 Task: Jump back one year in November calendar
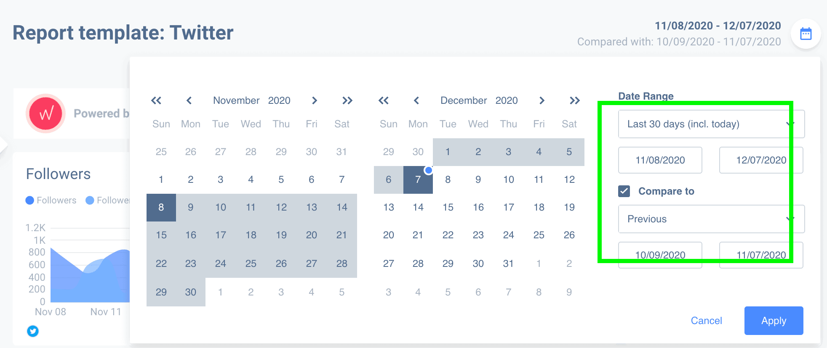pyautogui.click(x=156, y=100)
